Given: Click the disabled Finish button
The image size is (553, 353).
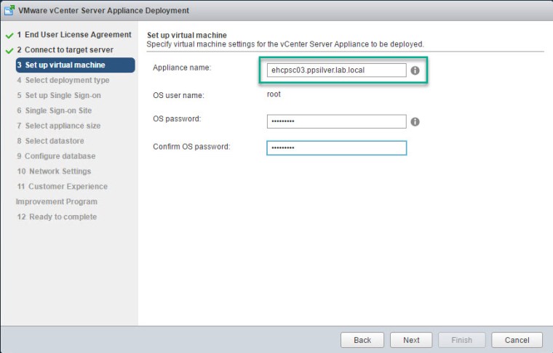Looking at the screenshot, I should pos(461,340).
